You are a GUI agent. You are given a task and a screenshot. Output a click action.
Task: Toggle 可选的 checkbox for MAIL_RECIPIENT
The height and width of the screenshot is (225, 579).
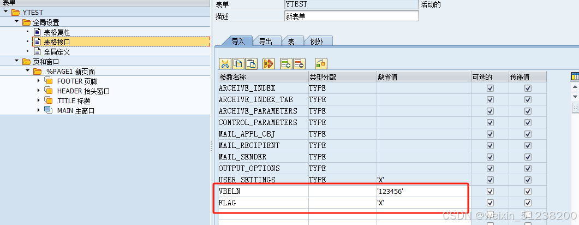(x=490, y=145)
